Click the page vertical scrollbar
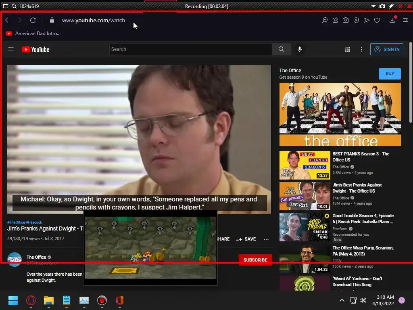This screenshot has width=413, height=310. click(410, 82)
